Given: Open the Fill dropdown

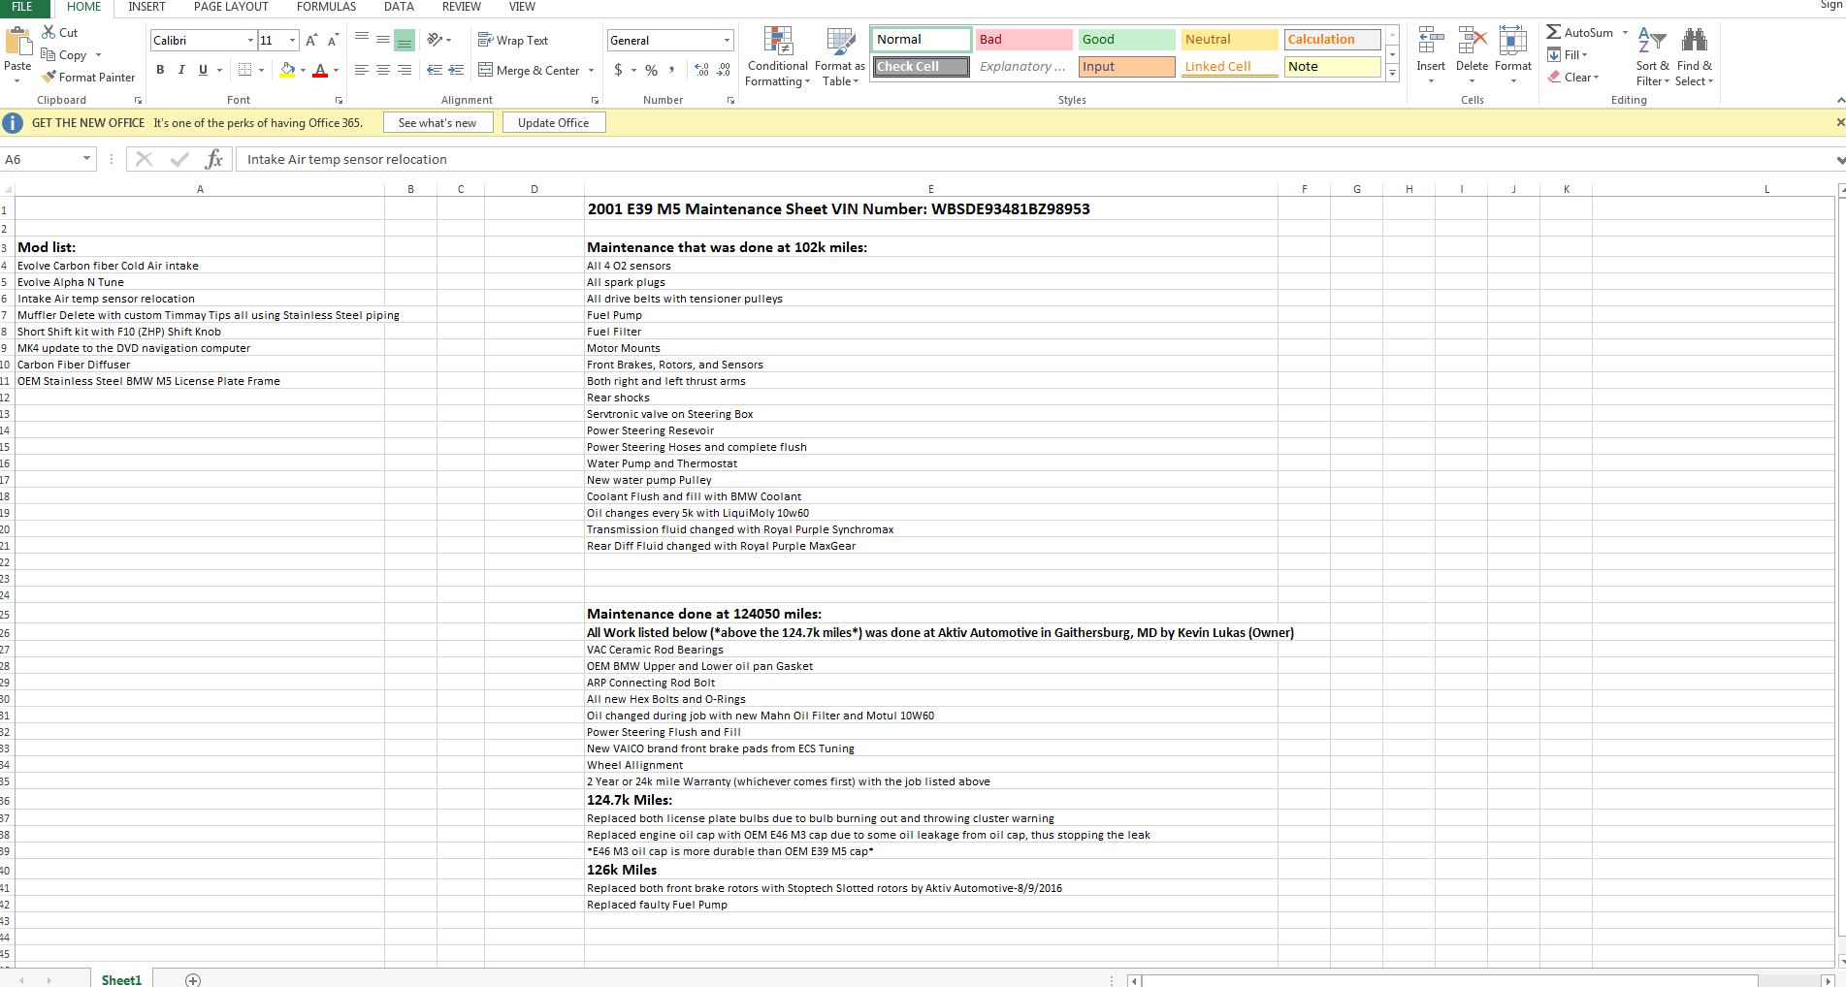Looking at the screenshot, I should pos(1568,55).
